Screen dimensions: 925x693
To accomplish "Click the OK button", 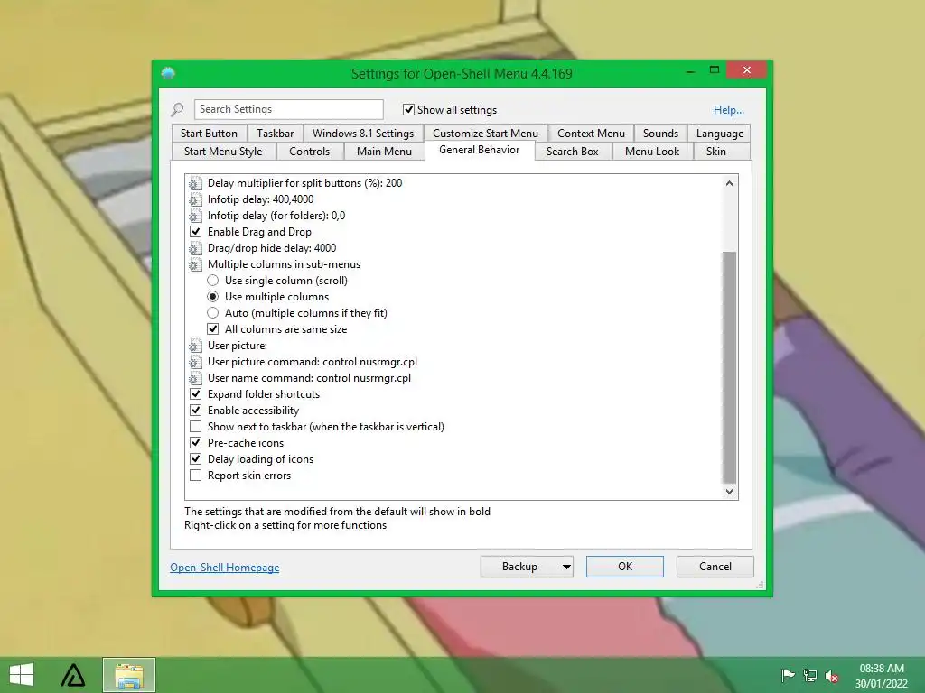I will coord(625,567).
